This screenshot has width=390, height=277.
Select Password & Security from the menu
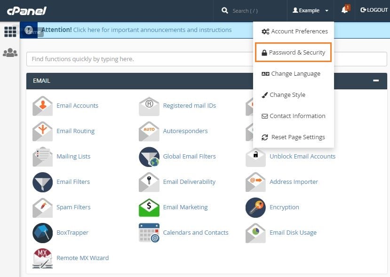tap(293, 52)
